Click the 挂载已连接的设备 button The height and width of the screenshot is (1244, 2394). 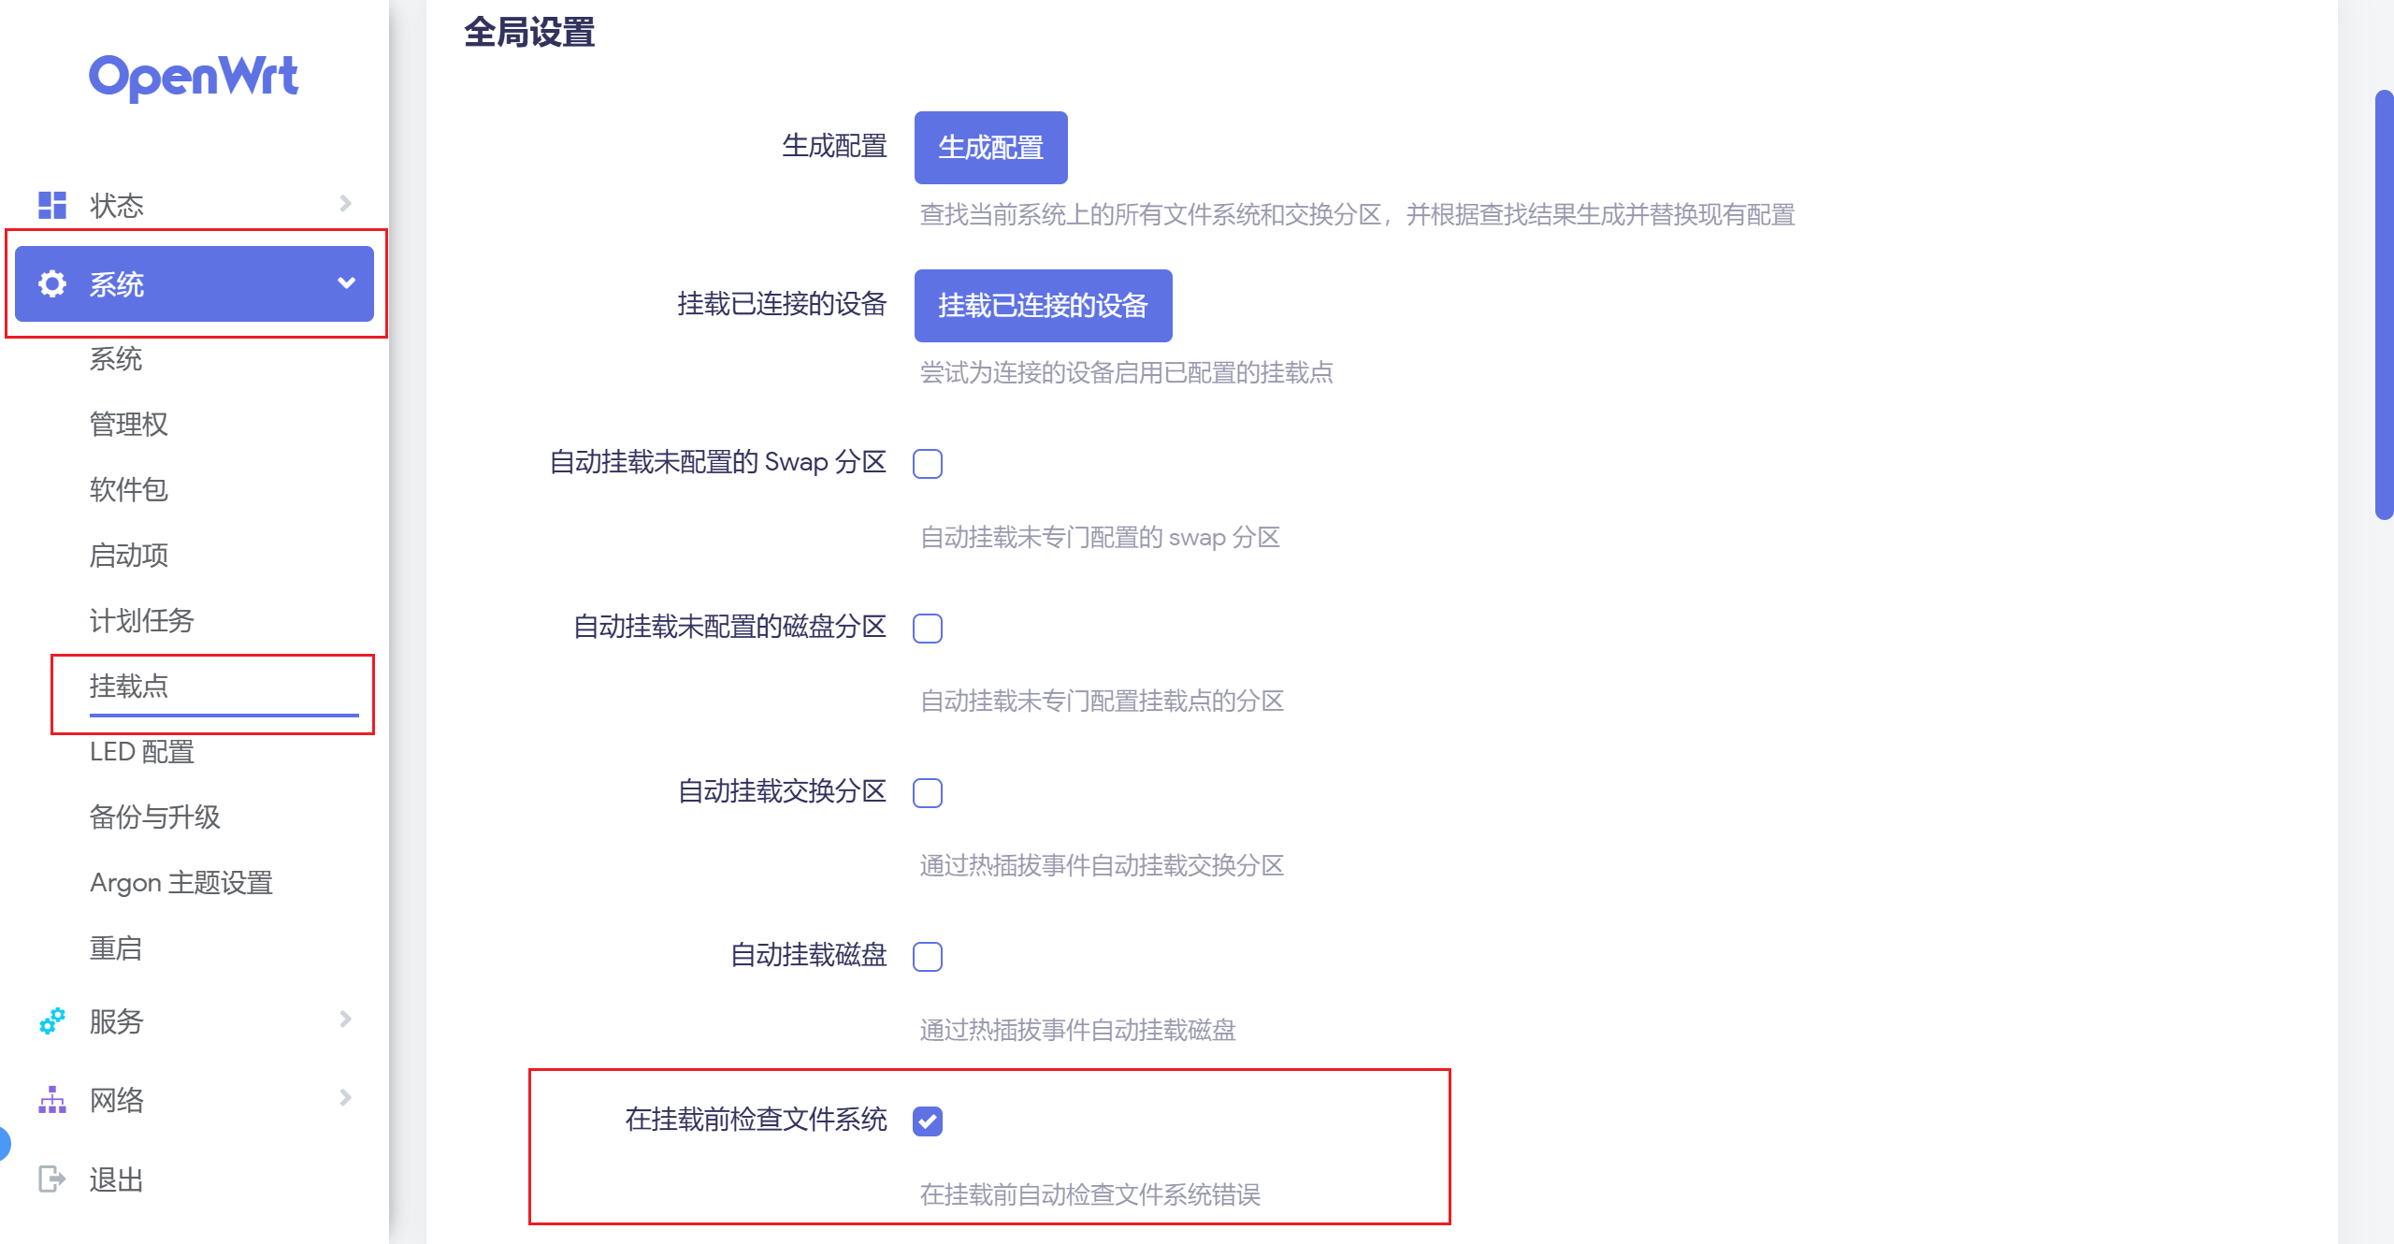(x=1043, y=306)
